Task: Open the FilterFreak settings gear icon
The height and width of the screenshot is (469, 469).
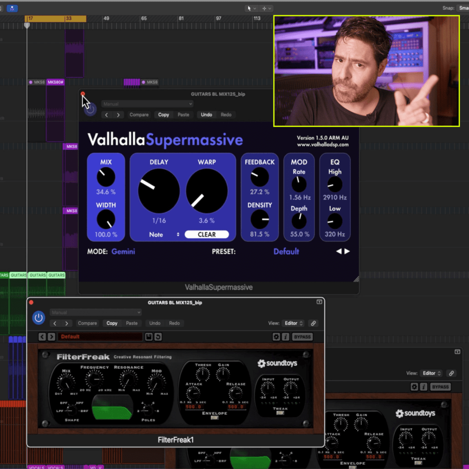Action: pos(276,337)
